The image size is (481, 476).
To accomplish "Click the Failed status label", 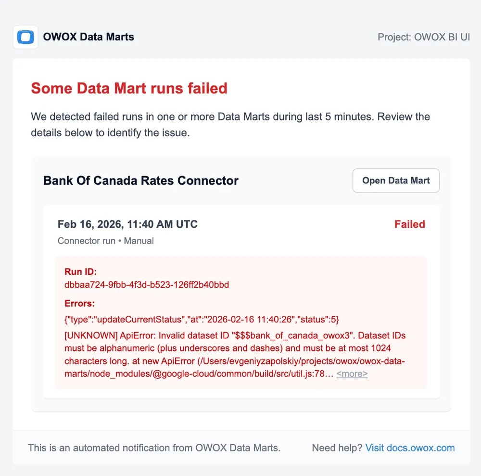I will (x=409, y=224).
